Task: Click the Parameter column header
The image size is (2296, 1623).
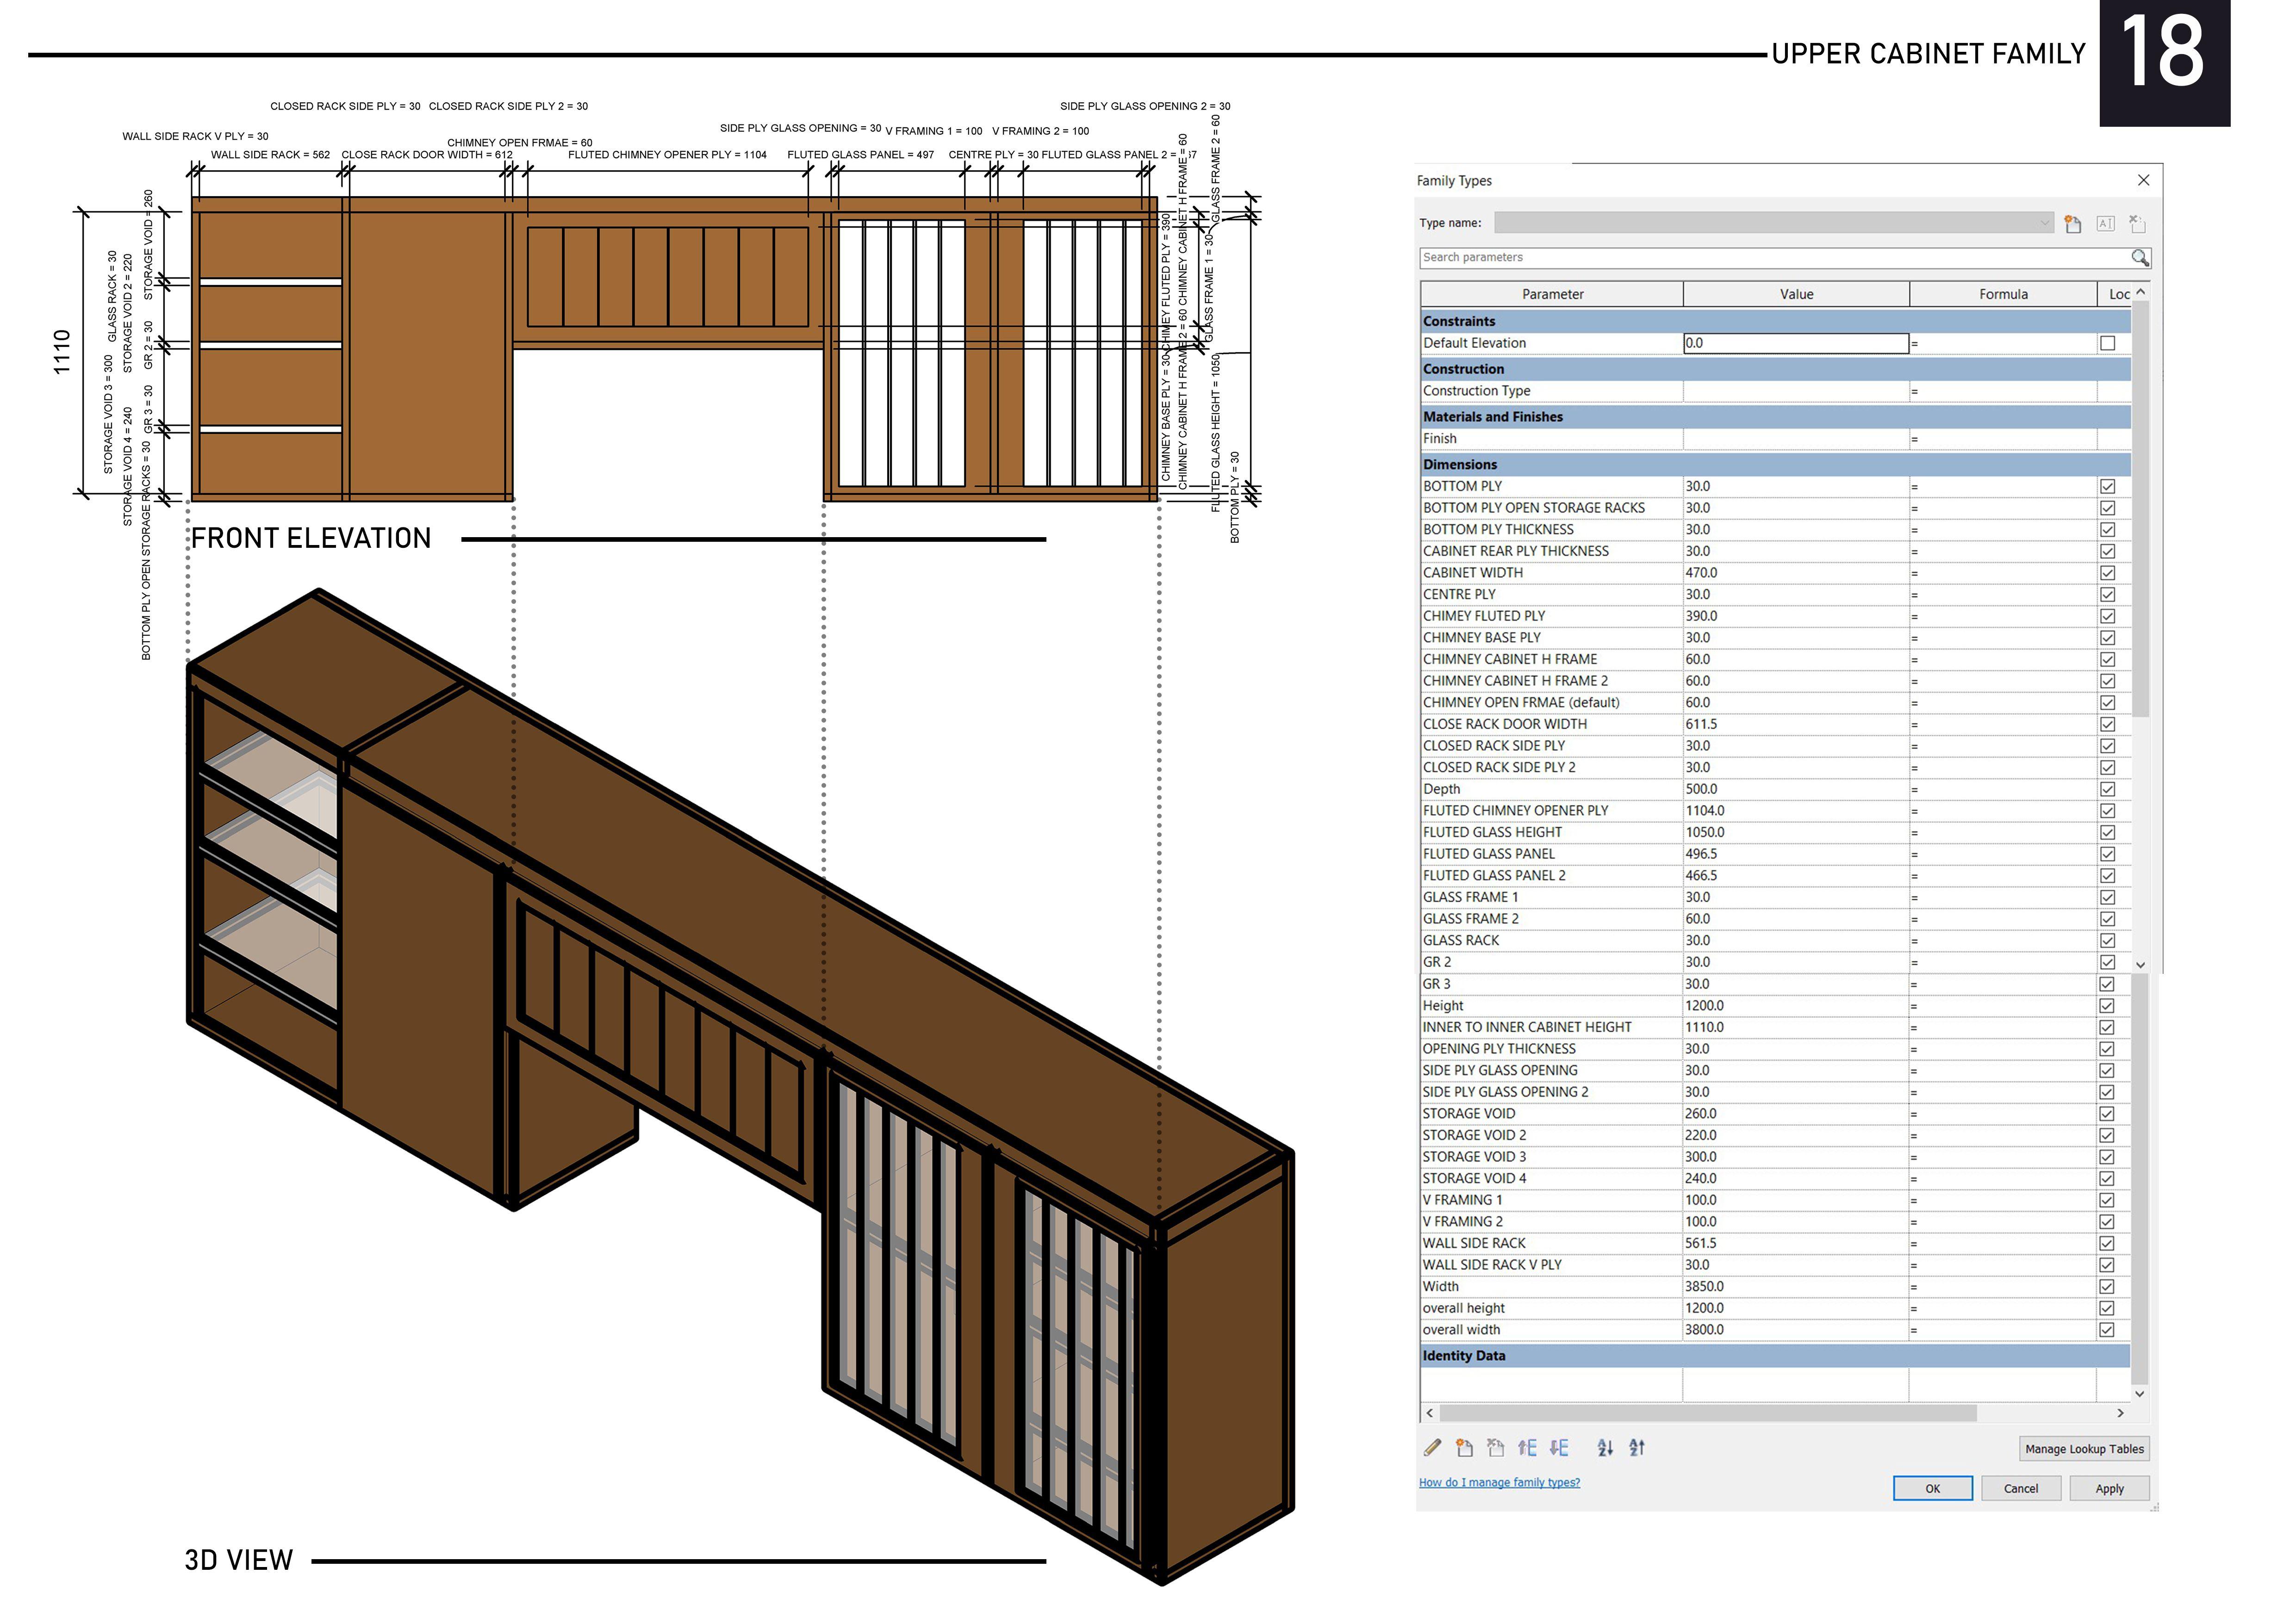Action: point(1552,294)
